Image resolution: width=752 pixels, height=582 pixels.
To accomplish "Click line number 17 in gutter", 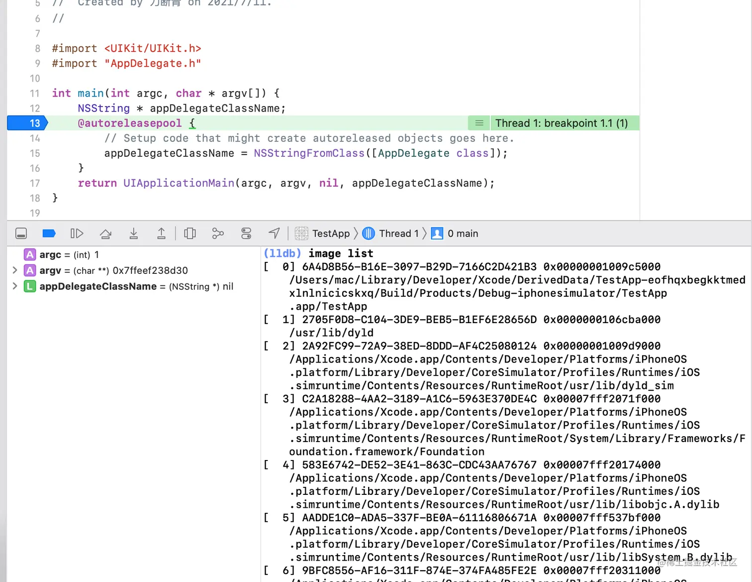I will 34,183.
